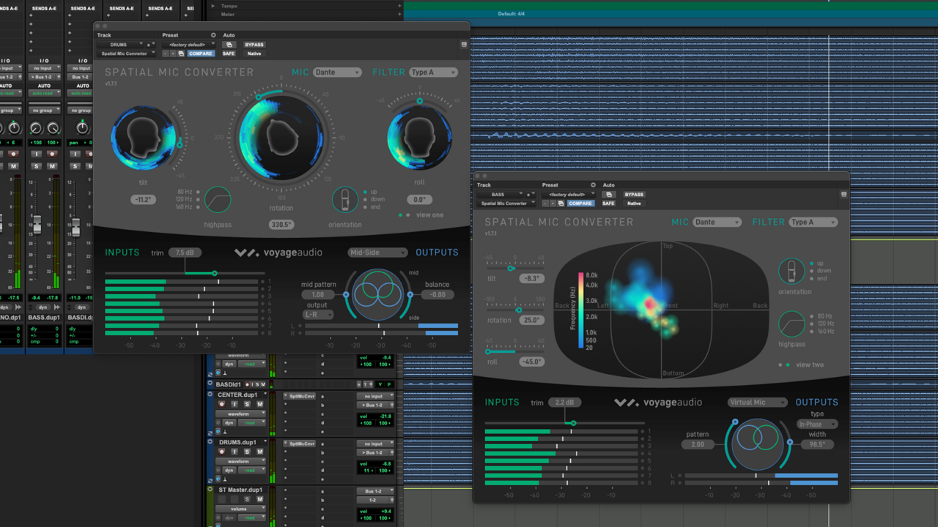Screen dimensions: 938x527
Task: Open the read automation mode menu on DRUMS.dup1
Action: [251, 470]
